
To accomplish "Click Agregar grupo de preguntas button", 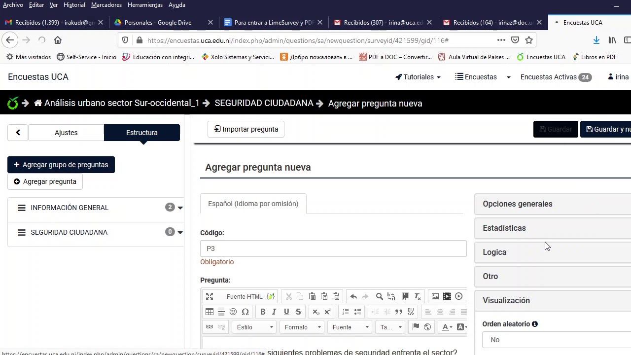I will click(61, 165).
